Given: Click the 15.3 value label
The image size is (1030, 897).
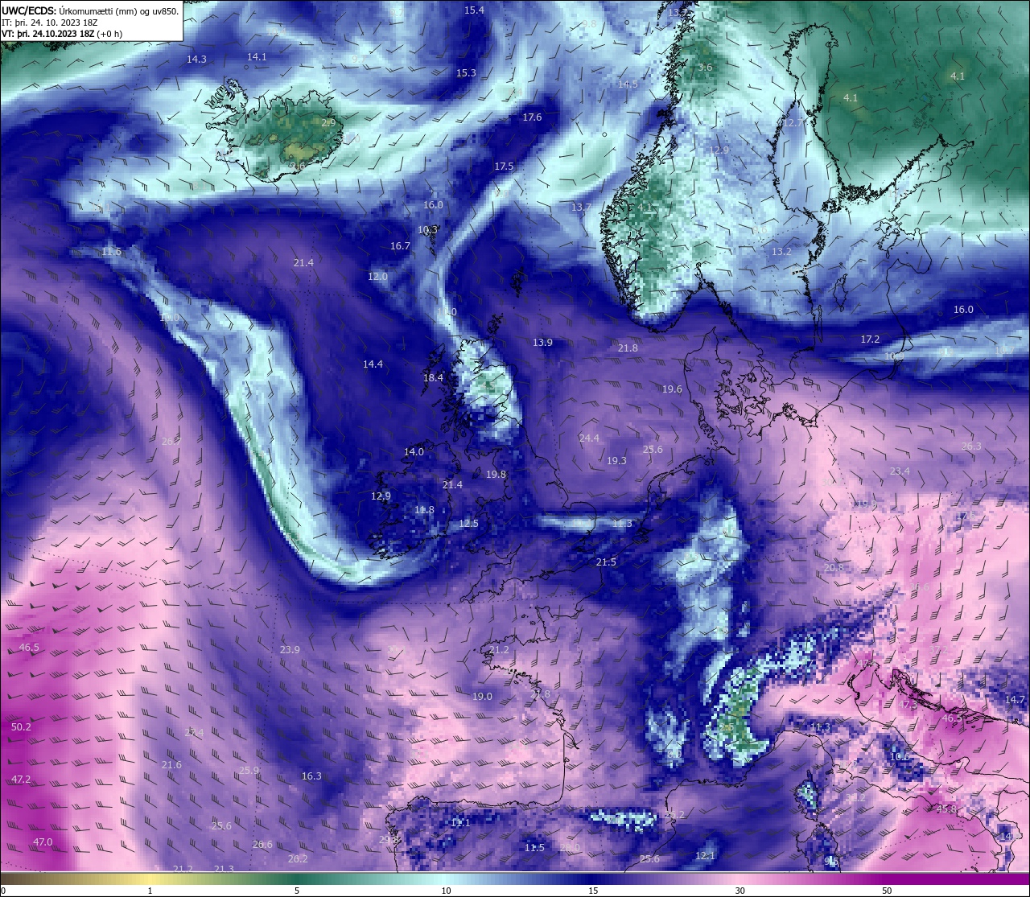Looking at the screenshot, I should (466, 73).
